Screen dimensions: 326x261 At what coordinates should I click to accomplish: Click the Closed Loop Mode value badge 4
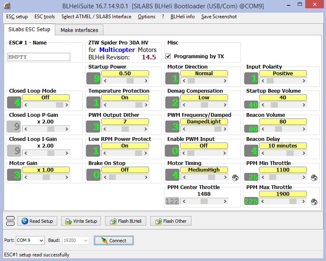pos(14,102)
